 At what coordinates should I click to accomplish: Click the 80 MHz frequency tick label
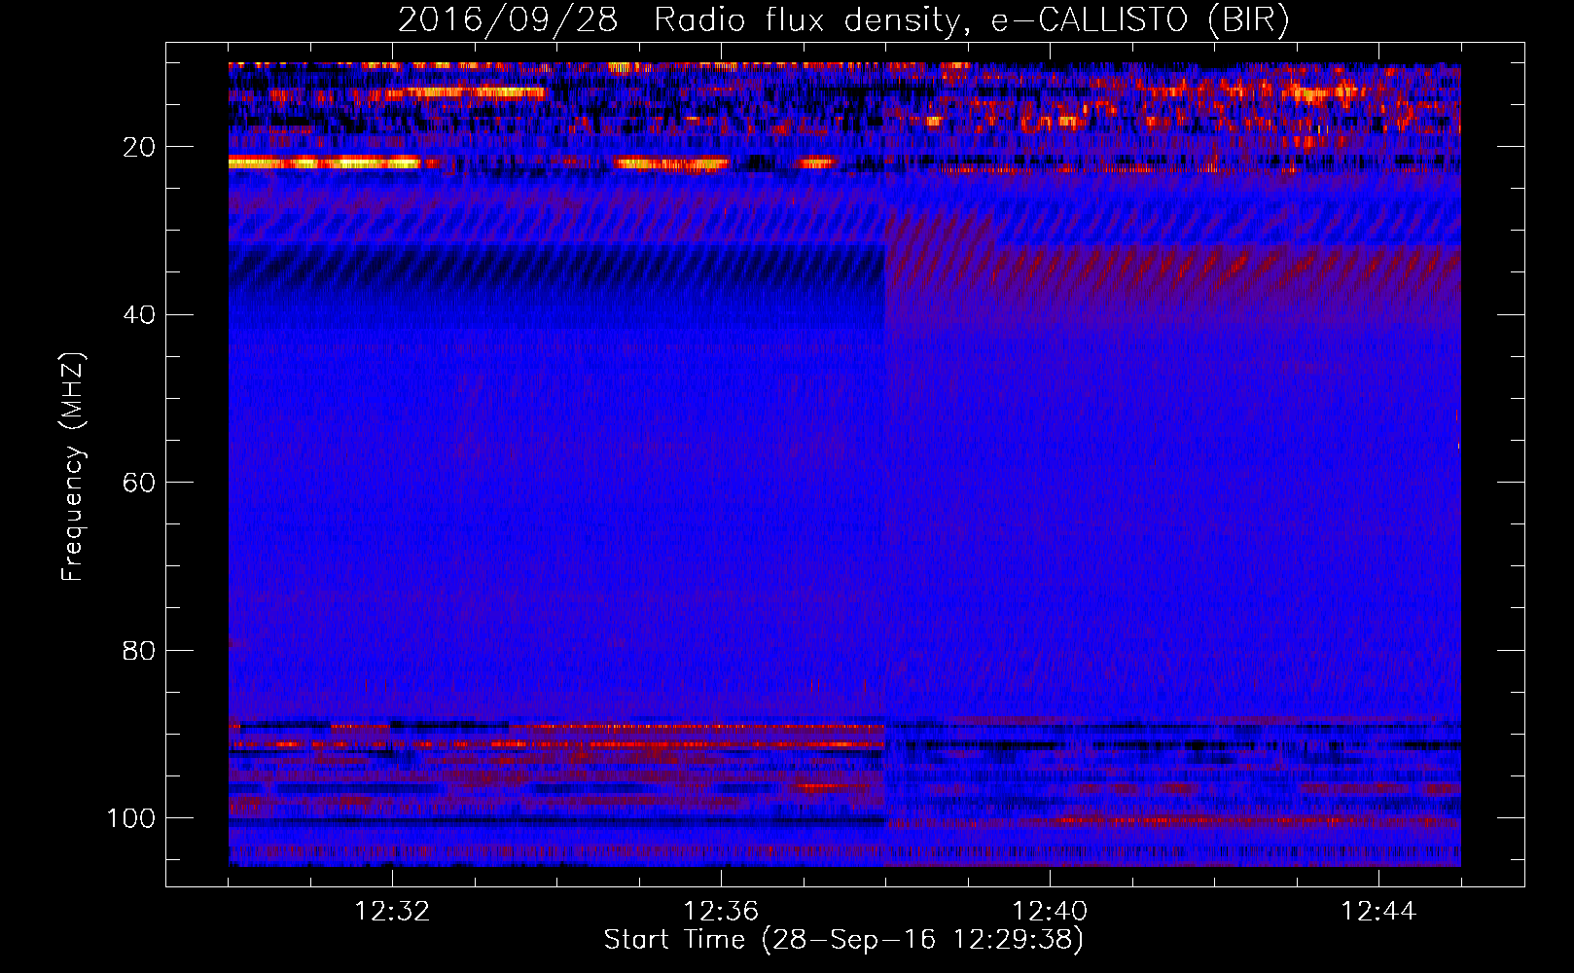click(140, 650)
